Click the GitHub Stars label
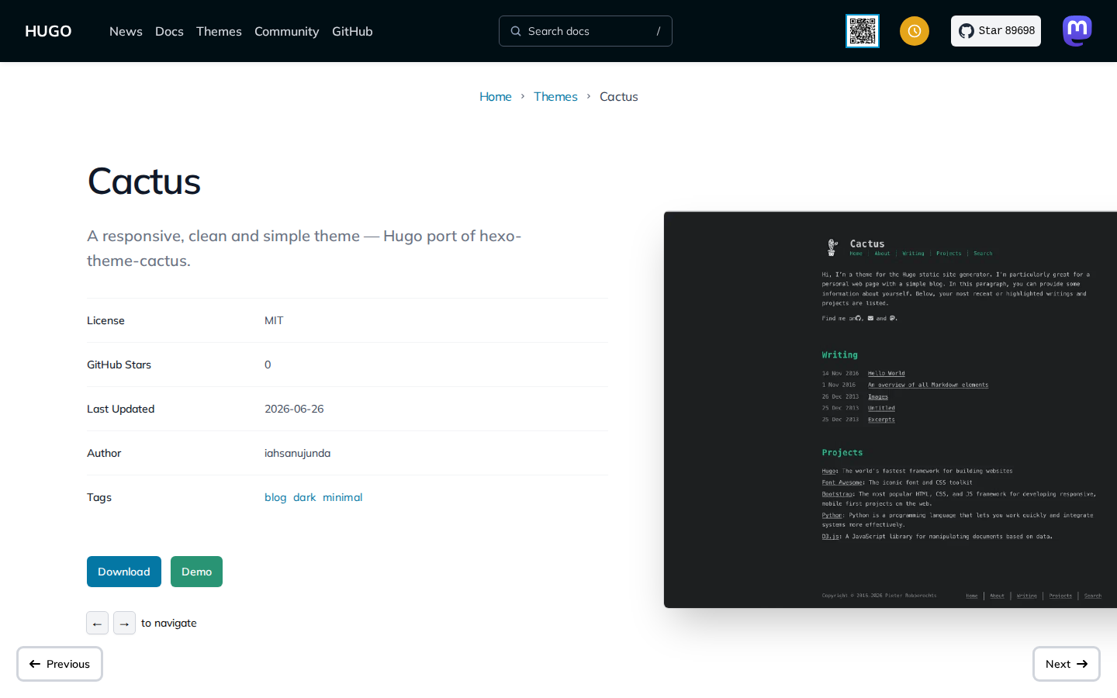Image resolution: width=1117 pixels, height=698 pixels. [x=119, y=365]
